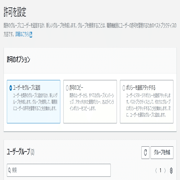This screenshot has height=180, width=180.
Task: Open the 詳細はこちら link
Action: click(22, 34)
